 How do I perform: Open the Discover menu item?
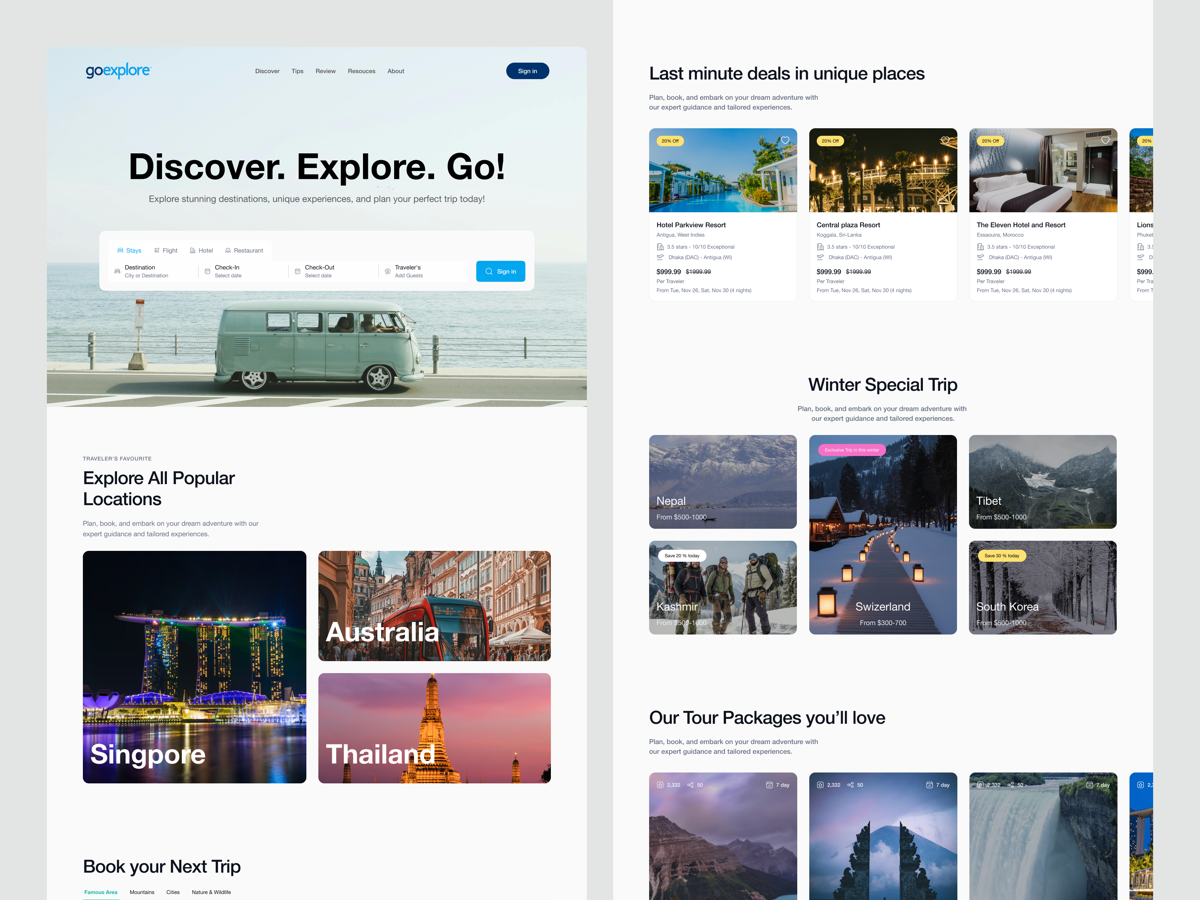tap(267, 71)
